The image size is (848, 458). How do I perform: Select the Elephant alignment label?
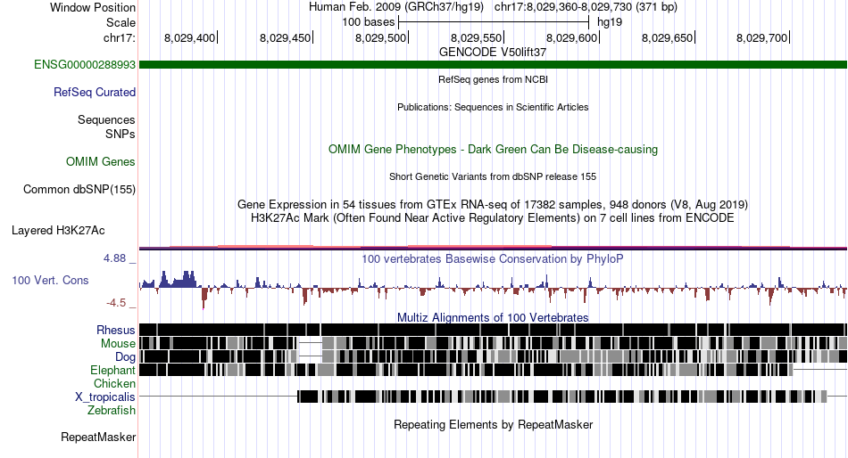tap(113, 371)
